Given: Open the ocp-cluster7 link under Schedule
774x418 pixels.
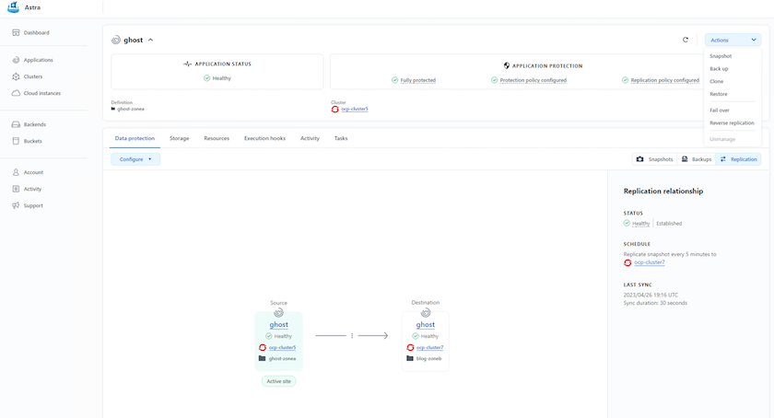Looking at the screenshot, I should pyautogui.click(x=650, y=262).
